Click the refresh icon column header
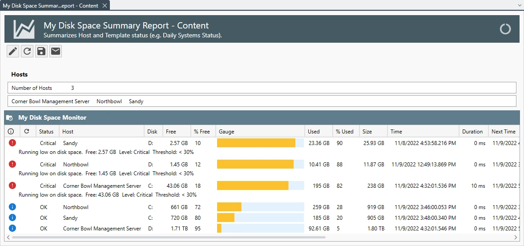This screenshot has width=524, height=246. 27,132
